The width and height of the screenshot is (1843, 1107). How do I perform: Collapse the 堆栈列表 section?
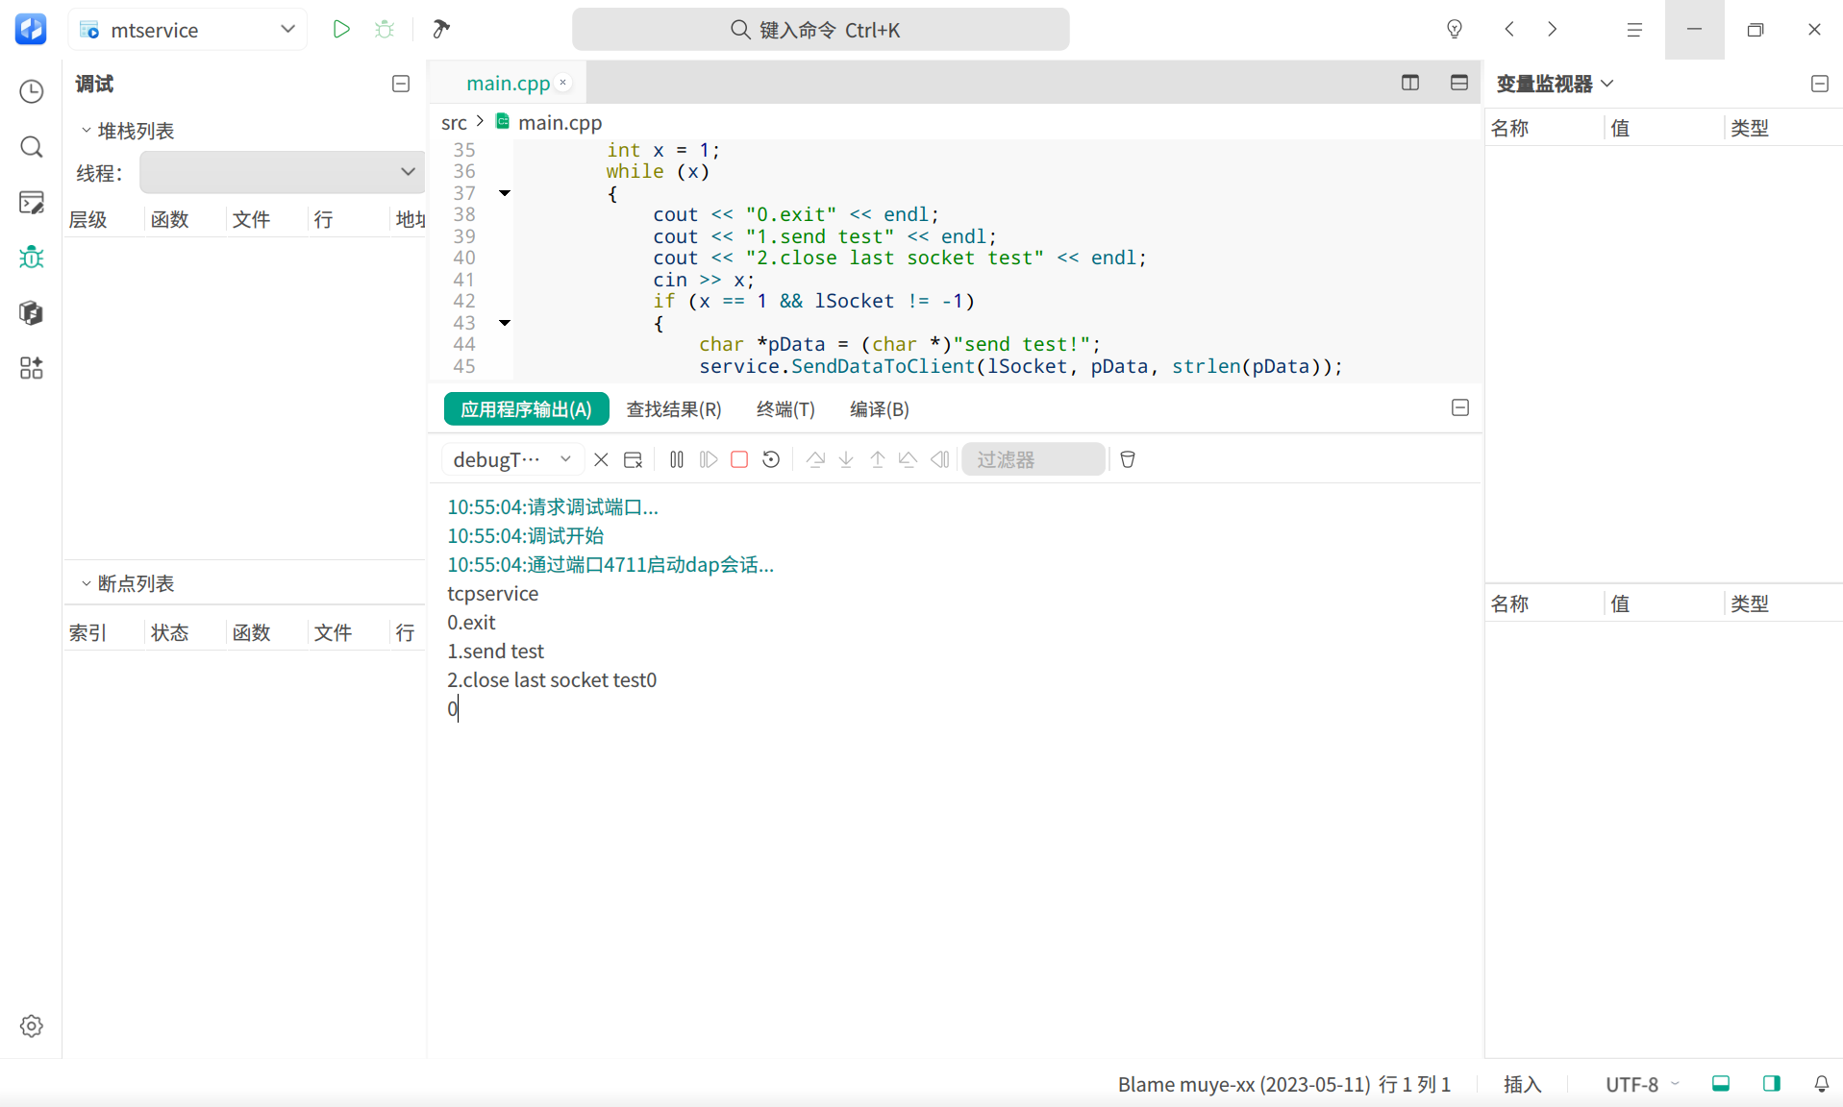[x=86, y=130]
